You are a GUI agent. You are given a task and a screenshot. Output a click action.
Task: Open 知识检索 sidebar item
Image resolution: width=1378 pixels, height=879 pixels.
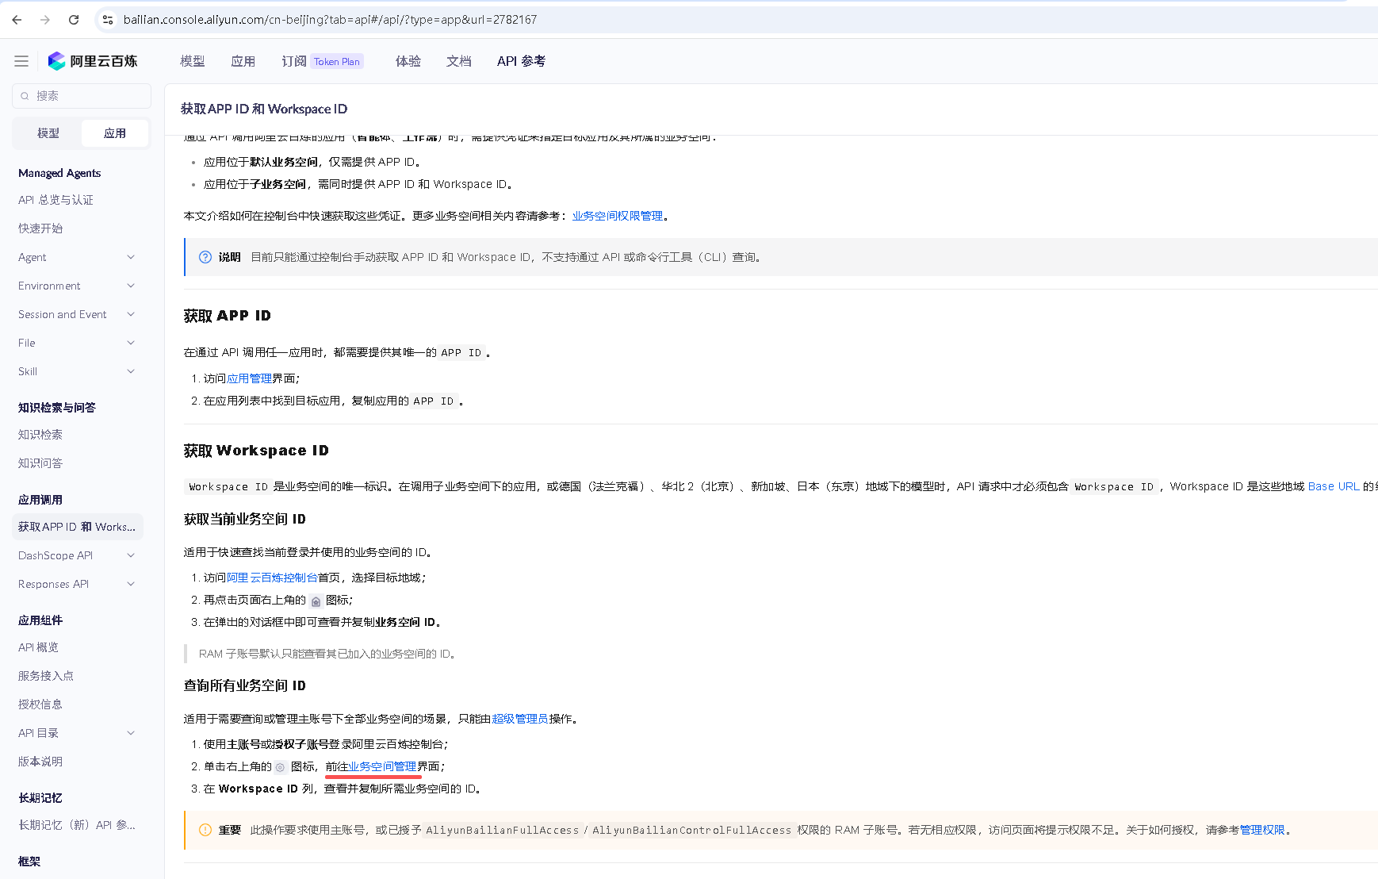[40, 435]
